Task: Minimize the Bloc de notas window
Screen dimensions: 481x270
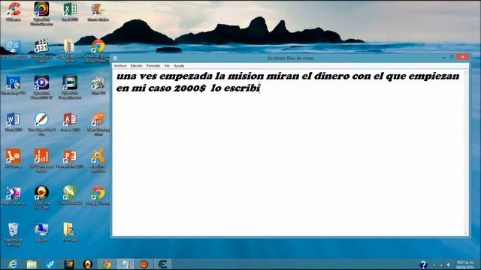Action: [x=443, y=57]
